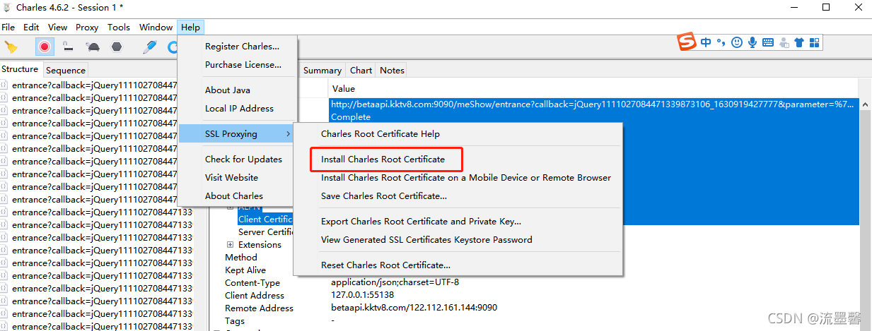Open the Summary tab
The height and width of the screenshot is (331, 872).
322,70
